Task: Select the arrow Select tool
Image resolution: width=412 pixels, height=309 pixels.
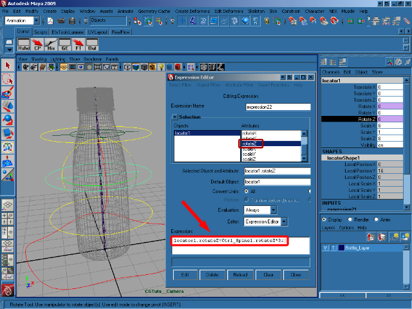Action: pos(8,66)
